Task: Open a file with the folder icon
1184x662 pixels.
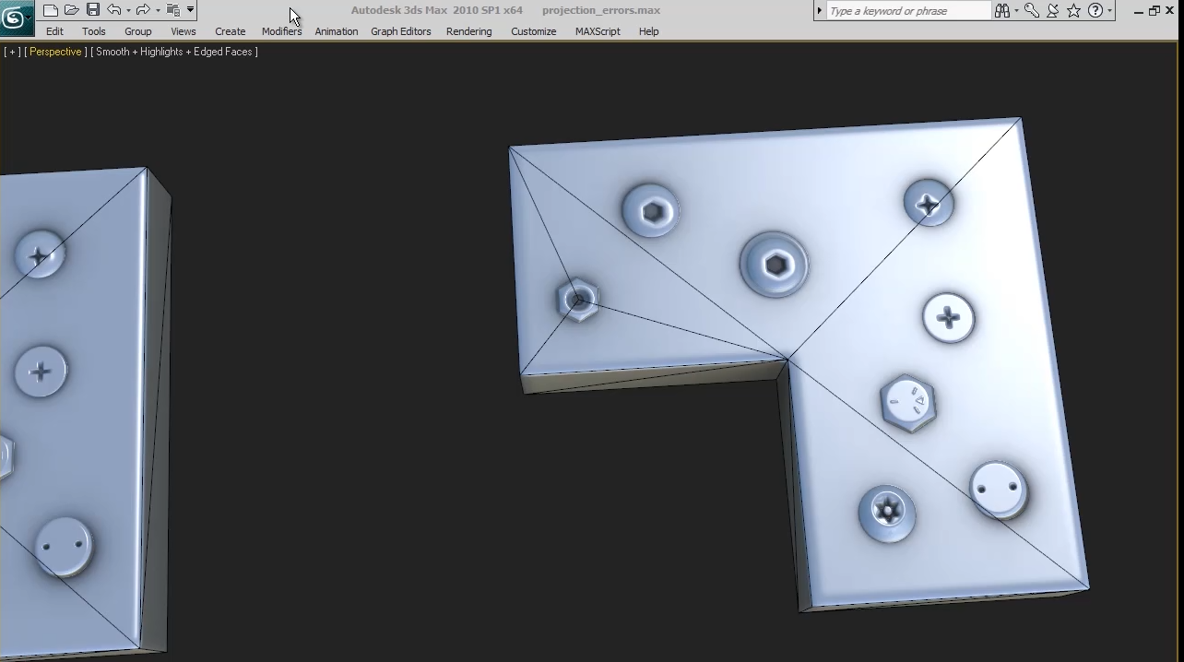Action: point(71,10)
